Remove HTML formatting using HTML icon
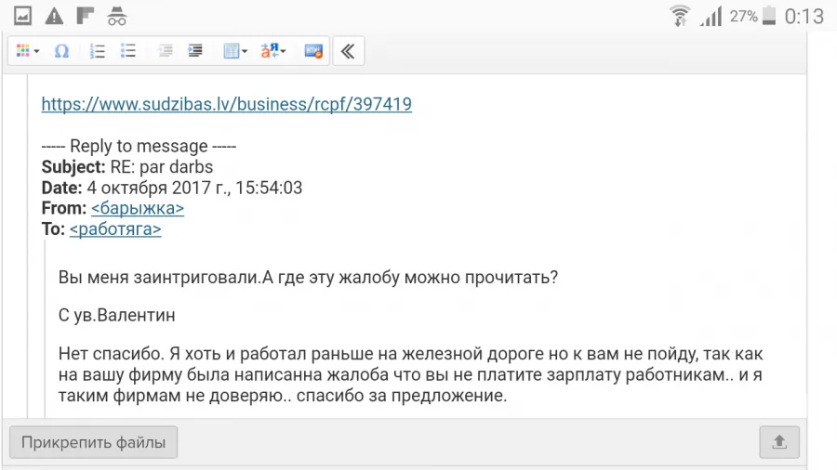Viewport: 837px width, 470px height. 313,51
